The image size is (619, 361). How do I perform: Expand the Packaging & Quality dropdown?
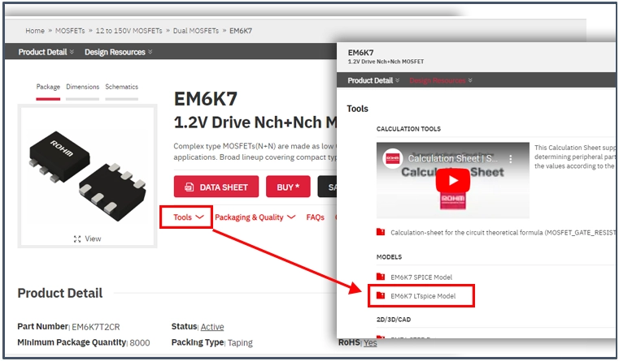click(255, 217)
